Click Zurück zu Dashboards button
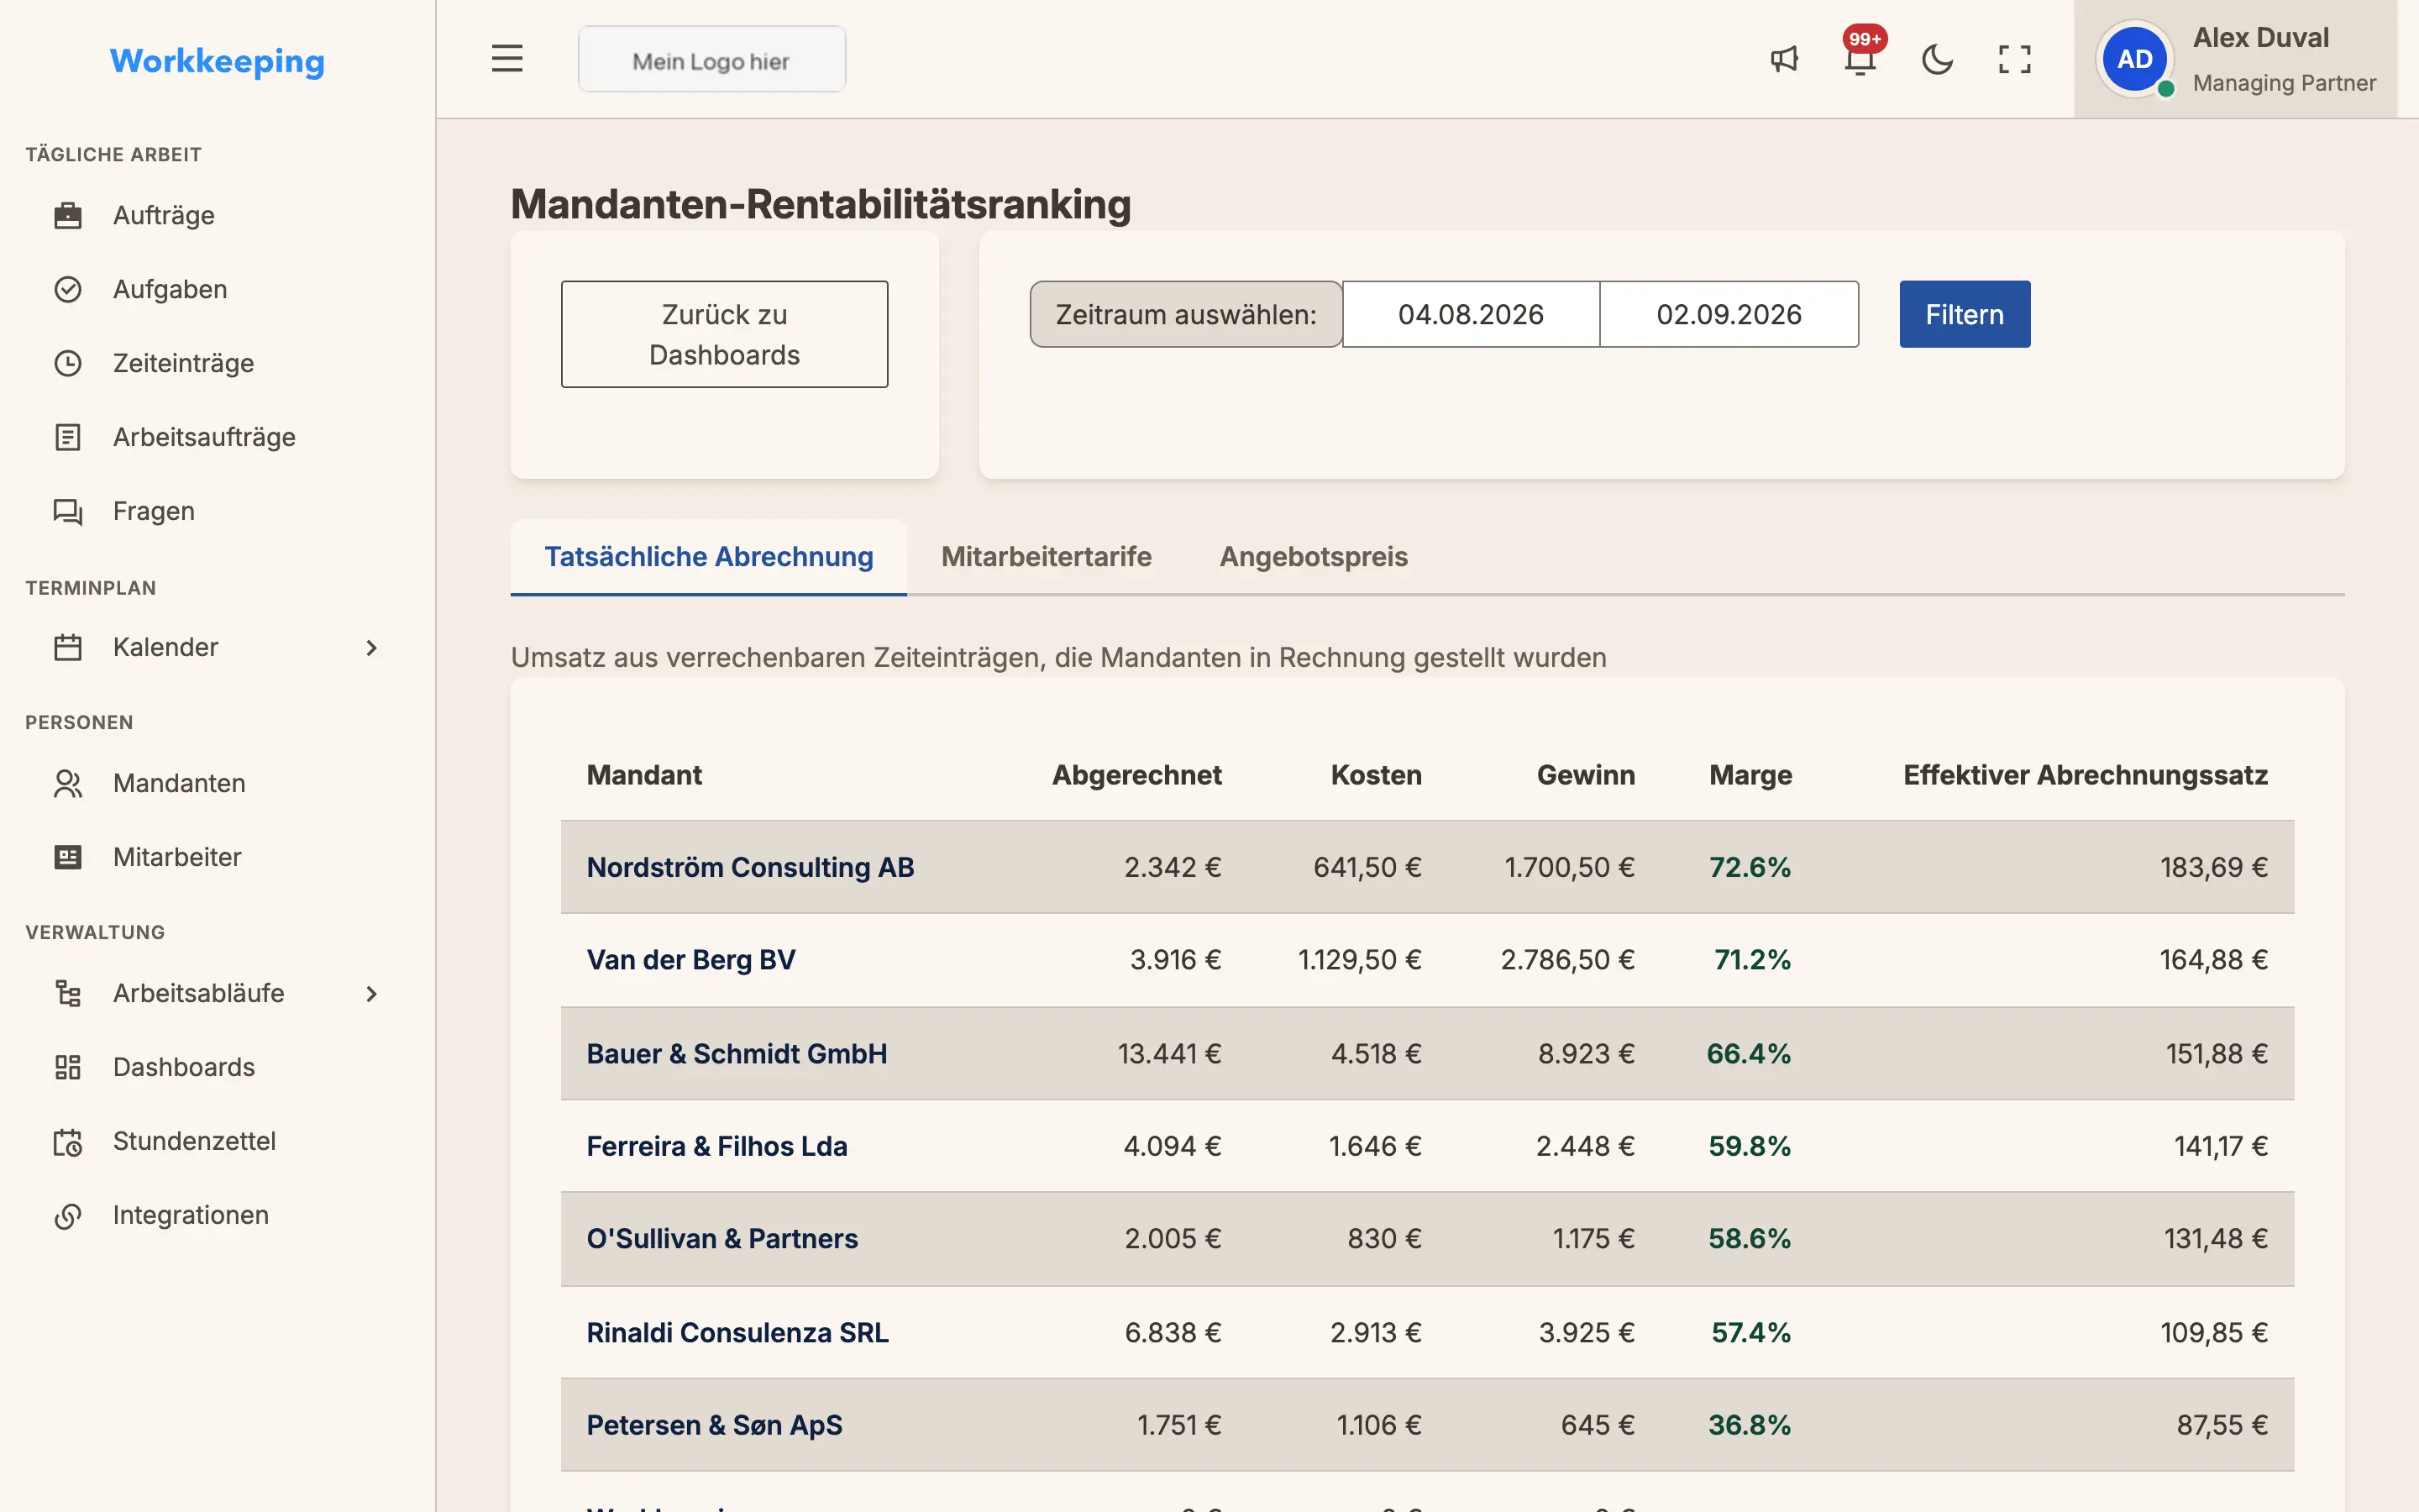Image resolution: width=2419 pixels, height=1512 pixels. pos(725,334)
